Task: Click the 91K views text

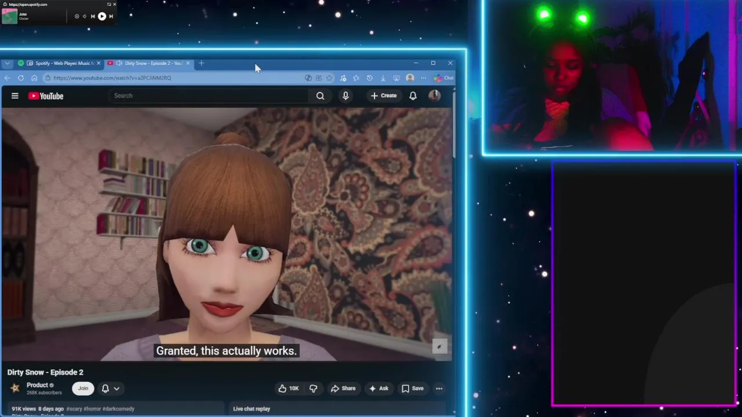Action: click(24, 409)
